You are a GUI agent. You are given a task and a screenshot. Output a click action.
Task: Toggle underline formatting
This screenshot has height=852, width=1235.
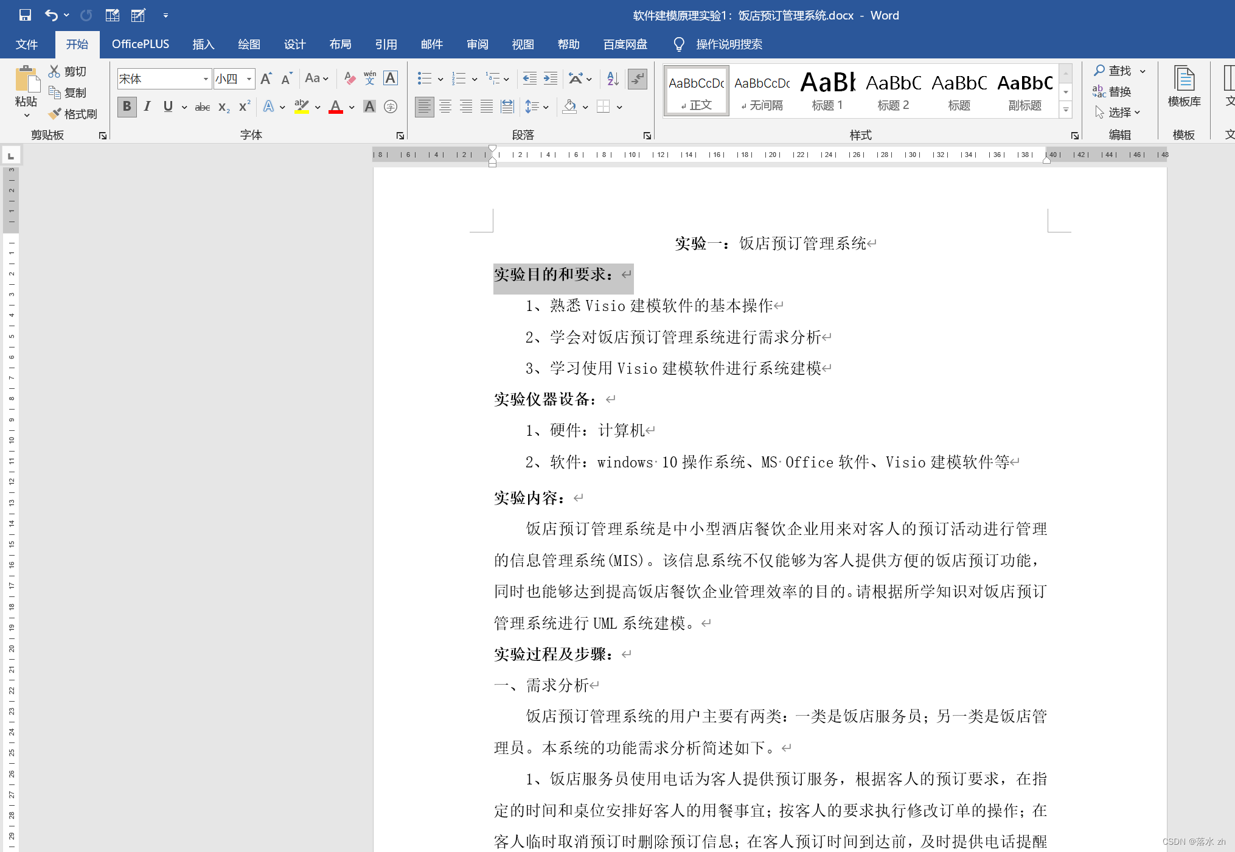168,107
